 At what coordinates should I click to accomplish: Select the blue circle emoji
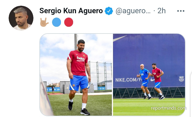(56, 22)
